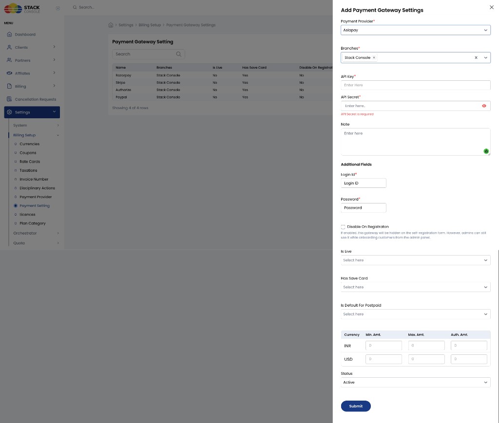499x423 pixels.
Task: Expand the Affiliates menu chevron
Action: (x=54, y=73)
